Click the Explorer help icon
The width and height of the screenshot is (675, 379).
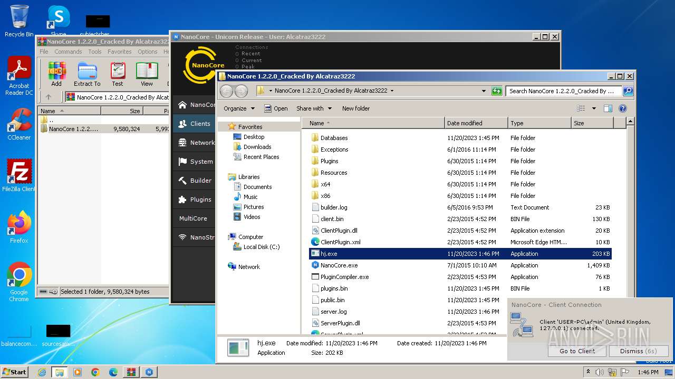[623, 108]
